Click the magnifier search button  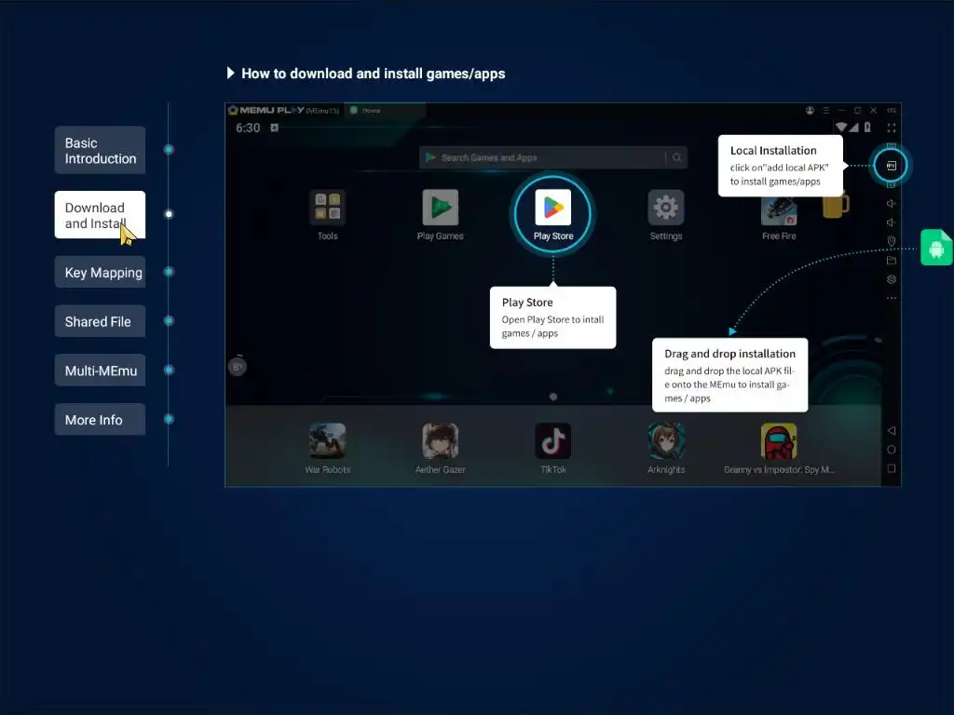pyautogui.click(x=676, y=157)
